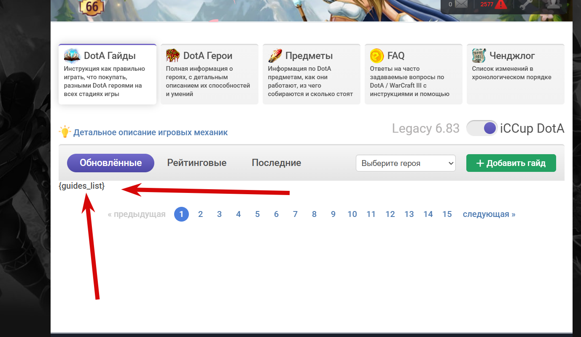Click the FAQ question coin icon
Screen dimensions: 581x337
[x=377, y=56]
